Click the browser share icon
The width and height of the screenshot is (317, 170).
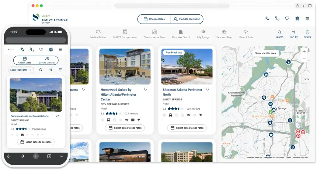click(x=297, y=6)
